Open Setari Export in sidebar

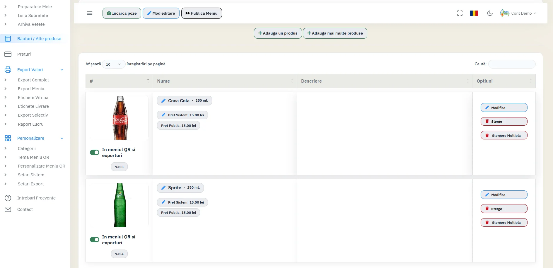31,184
